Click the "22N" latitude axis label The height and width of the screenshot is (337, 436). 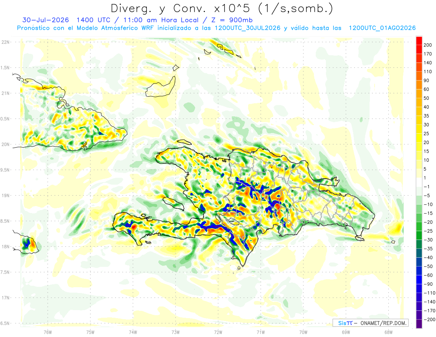(5, 42)
